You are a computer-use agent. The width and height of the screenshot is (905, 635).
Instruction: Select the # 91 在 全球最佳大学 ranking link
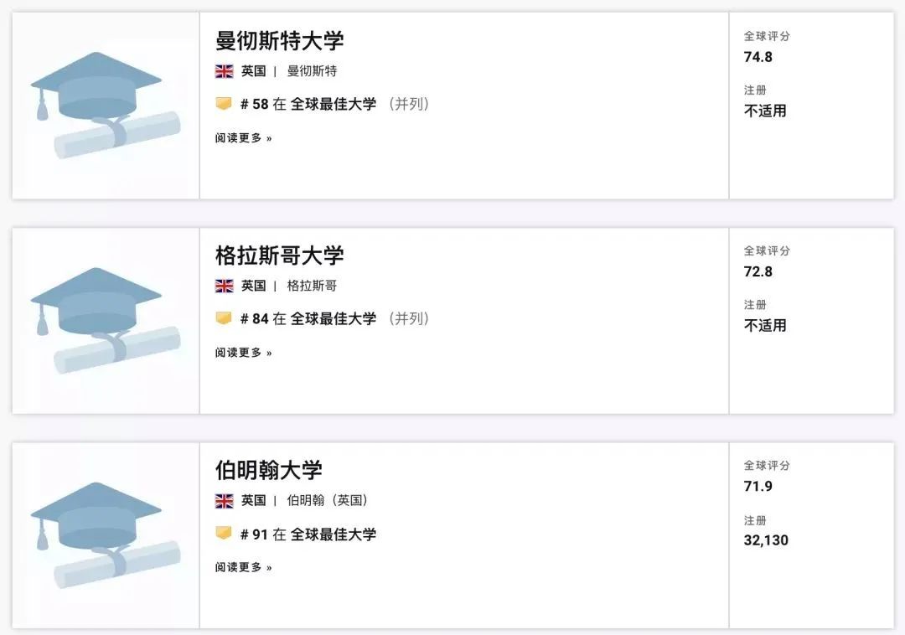point(308,534)
